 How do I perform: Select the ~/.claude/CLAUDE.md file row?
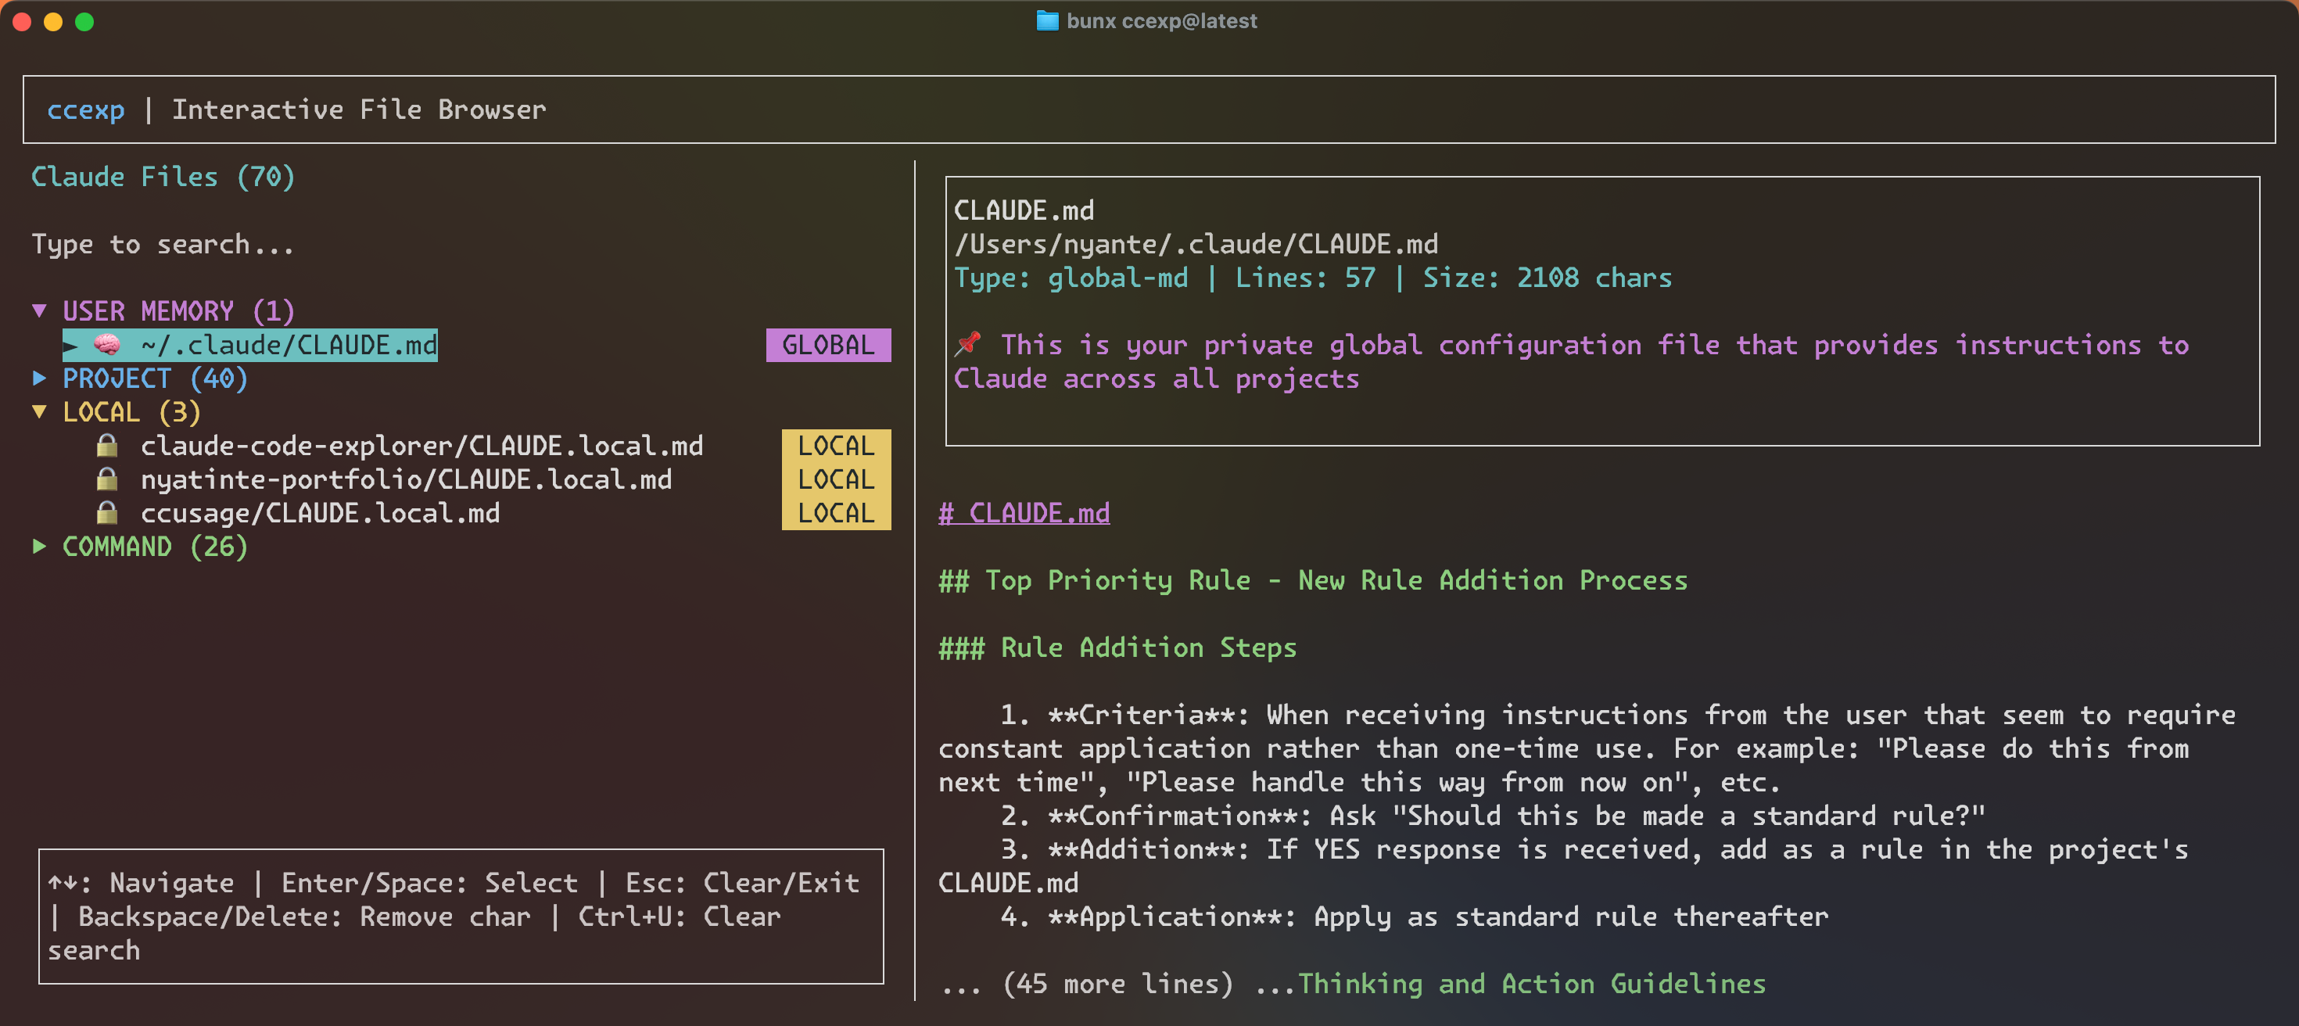tap(250, 344)
